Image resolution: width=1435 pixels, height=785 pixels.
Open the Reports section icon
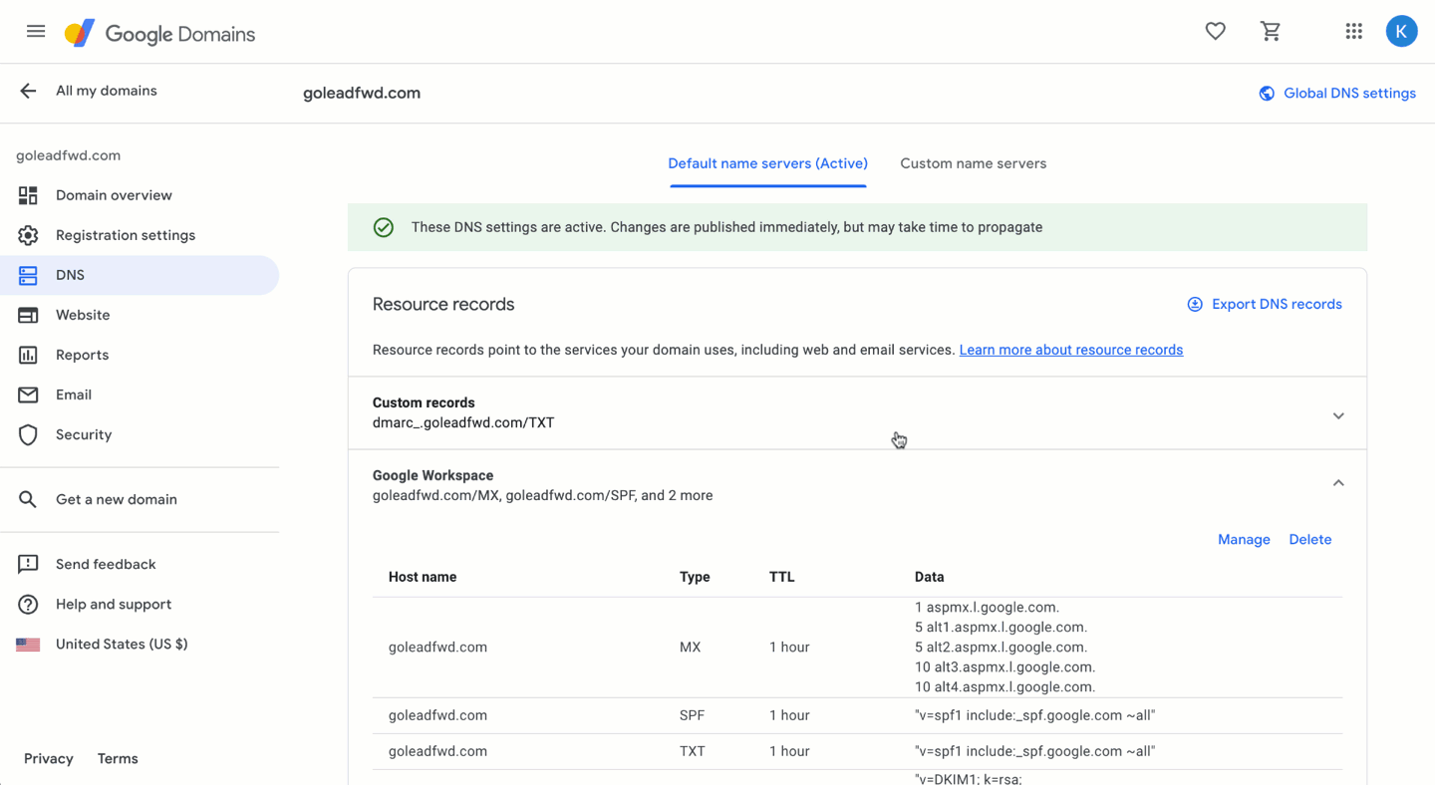pyautogui.click(x=28, y=355)
